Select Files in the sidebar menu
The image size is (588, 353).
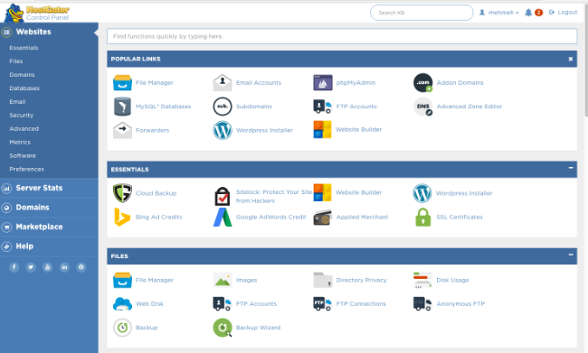coord(16,61)
